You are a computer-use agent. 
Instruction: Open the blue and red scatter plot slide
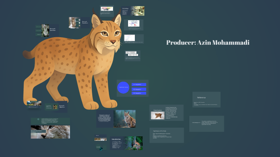tap(134, 25)
